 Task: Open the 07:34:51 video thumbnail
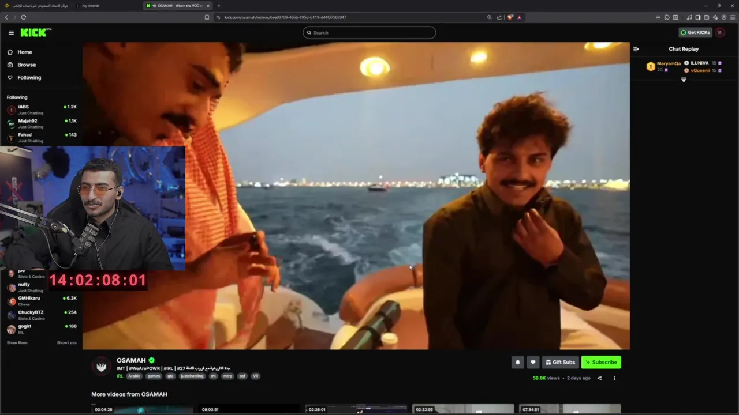coord(570,409)
